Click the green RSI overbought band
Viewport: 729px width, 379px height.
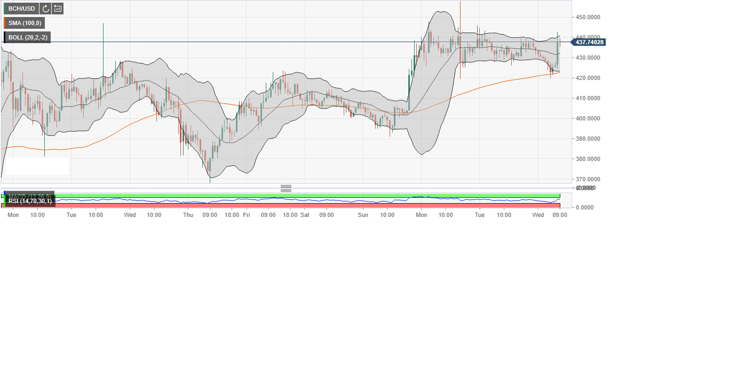click(x=282, y=196)
